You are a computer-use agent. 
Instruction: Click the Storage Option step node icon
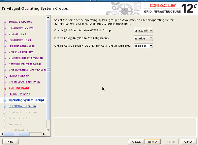[5, 76]
